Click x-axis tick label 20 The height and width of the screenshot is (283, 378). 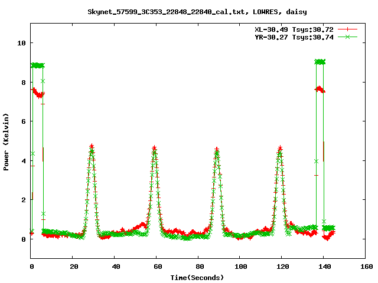(x=74, y=266)
